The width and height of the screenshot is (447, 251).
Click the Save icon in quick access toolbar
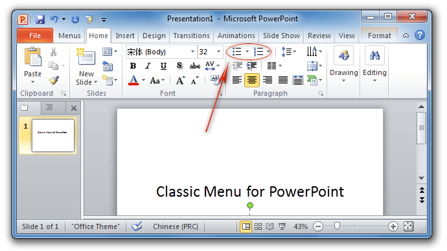[x=40, y=19]
